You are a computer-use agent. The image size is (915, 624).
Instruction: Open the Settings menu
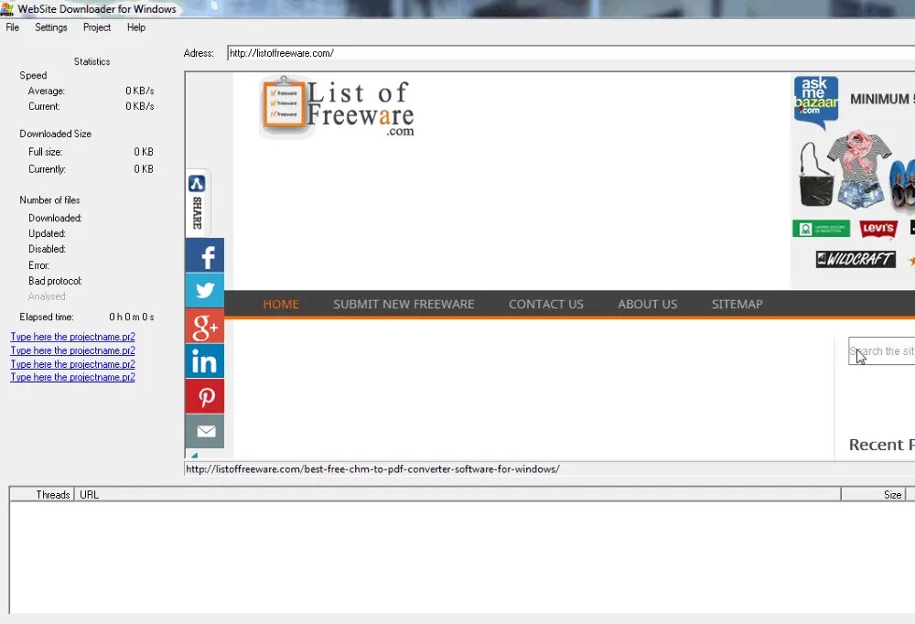point(50,27)
